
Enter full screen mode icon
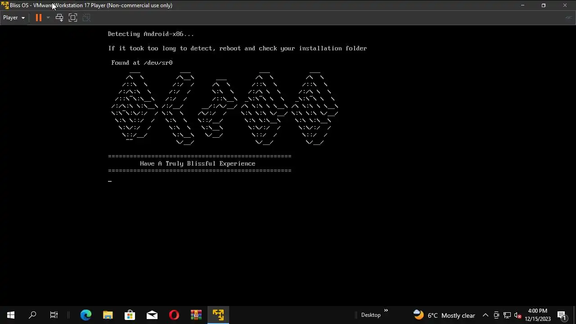click(73, 18)
